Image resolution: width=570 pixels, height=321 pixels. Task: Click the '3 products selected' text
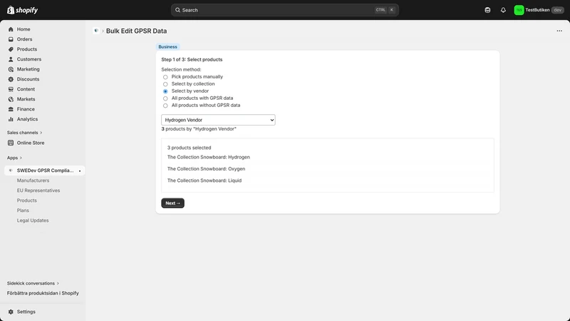point(189,148)
